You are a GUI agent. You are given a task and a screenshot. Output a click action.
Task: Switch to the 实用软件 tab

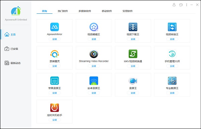(x=127, y=11)
